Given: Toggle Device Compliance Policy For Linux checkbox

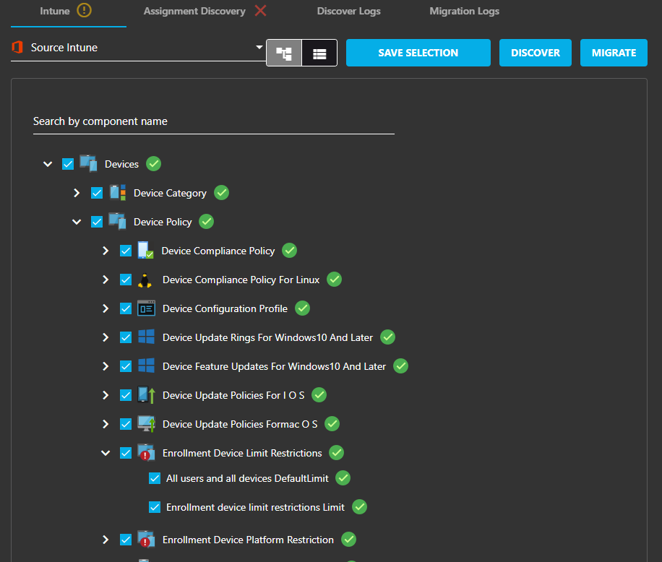Looking at the screenshot, I should 126,280.
